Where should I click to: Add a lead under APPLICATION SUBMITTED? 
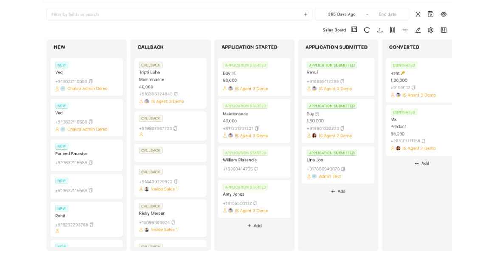tap(338, 191)
